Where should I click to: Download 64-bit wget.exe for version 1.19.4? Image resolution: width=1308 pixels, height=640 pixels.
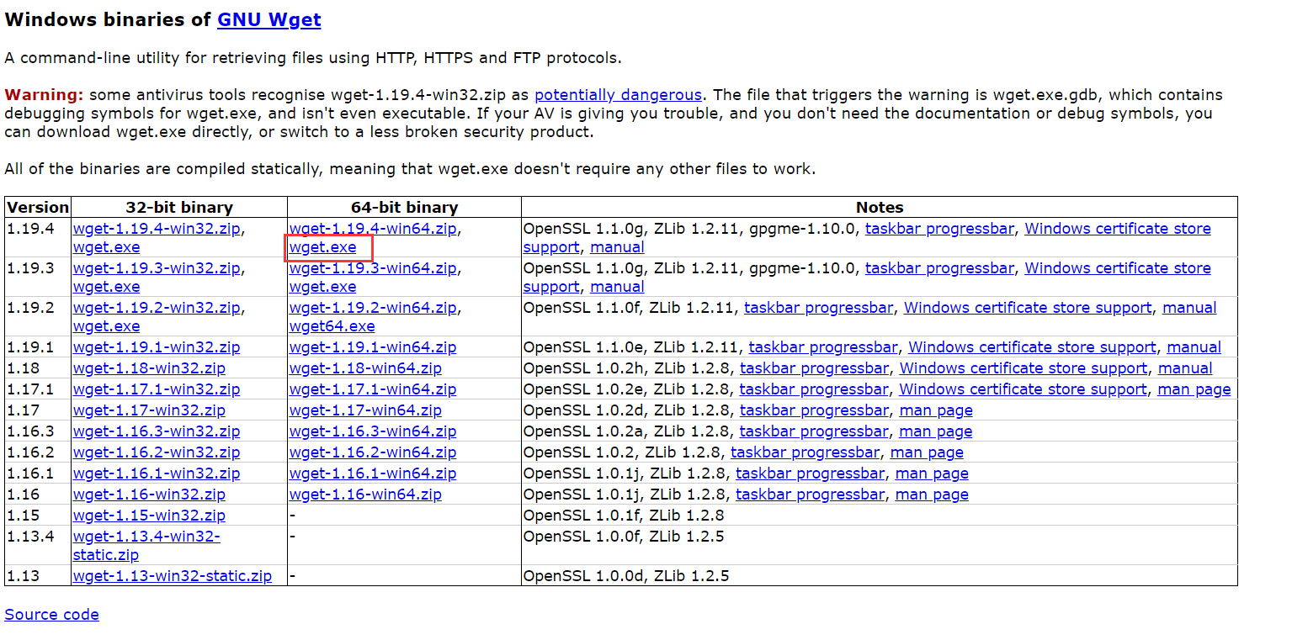click(323, 247)
